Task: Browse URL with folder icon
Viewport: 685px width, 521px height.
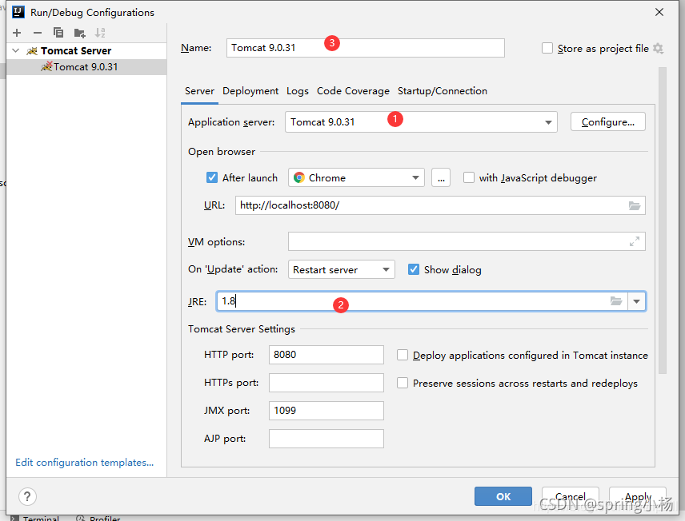Action: (635, 205)
